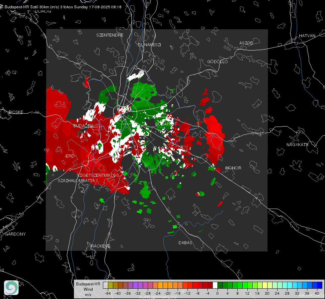This screenshot has width=325, height=299.
Task: Click the DABAS city label
Action: pyautogui.click(x=185, y=243)
